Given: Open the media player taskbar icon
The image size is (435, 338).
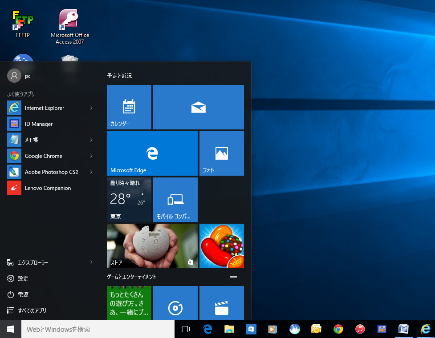Looking at the screenshot, I should (272, 329).
